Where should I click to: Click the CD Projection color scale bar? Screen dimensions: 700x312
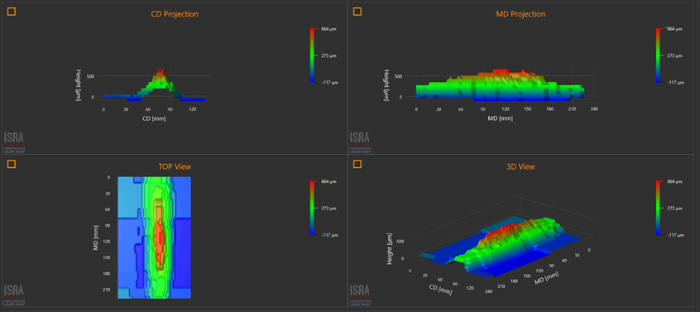click(313, 55)
